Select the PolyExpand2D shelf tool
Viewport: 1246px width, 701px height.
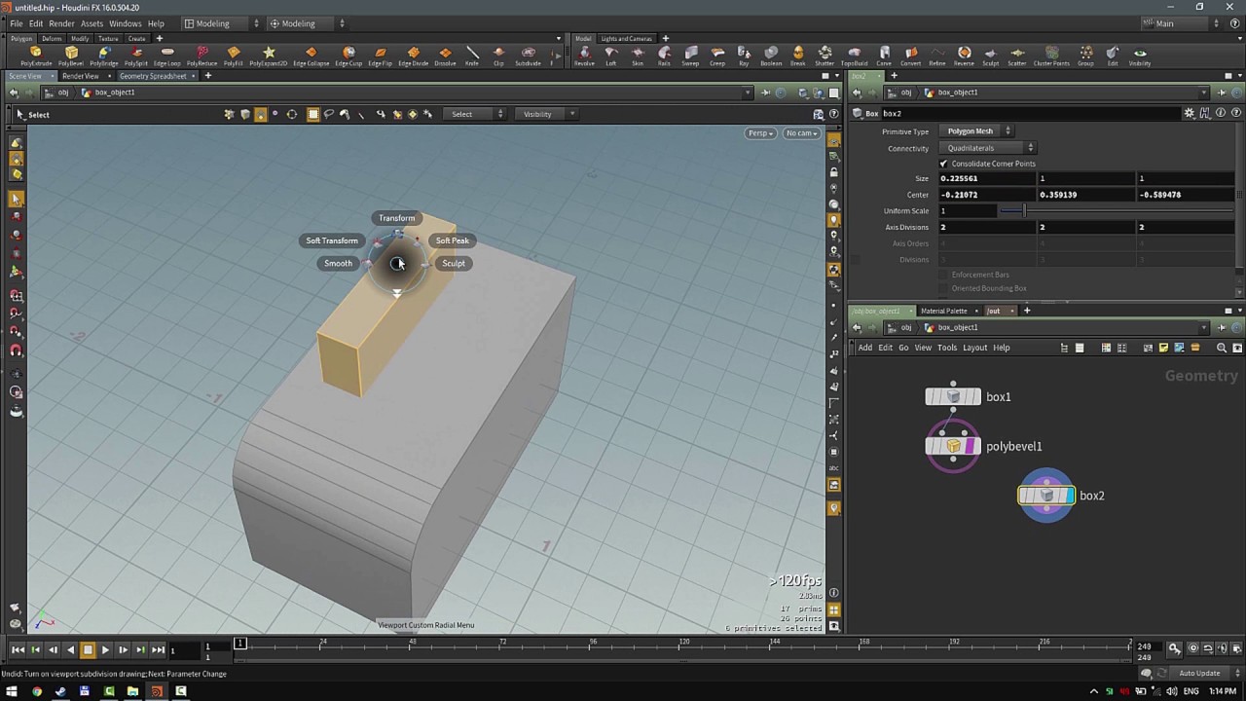pyautogui.click(x=269, y=55)
